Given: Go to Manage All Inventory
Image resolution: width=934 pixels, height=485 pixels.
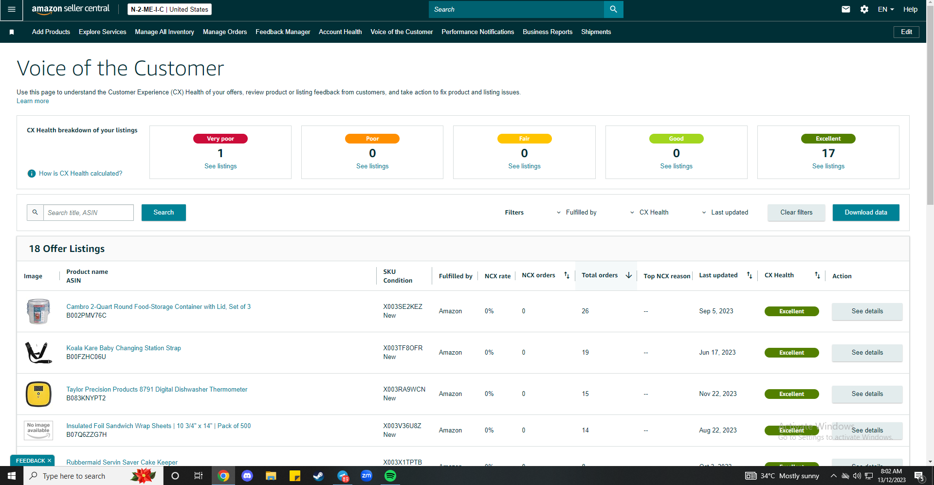Looking at the screenshot, I should click(165, 32).
